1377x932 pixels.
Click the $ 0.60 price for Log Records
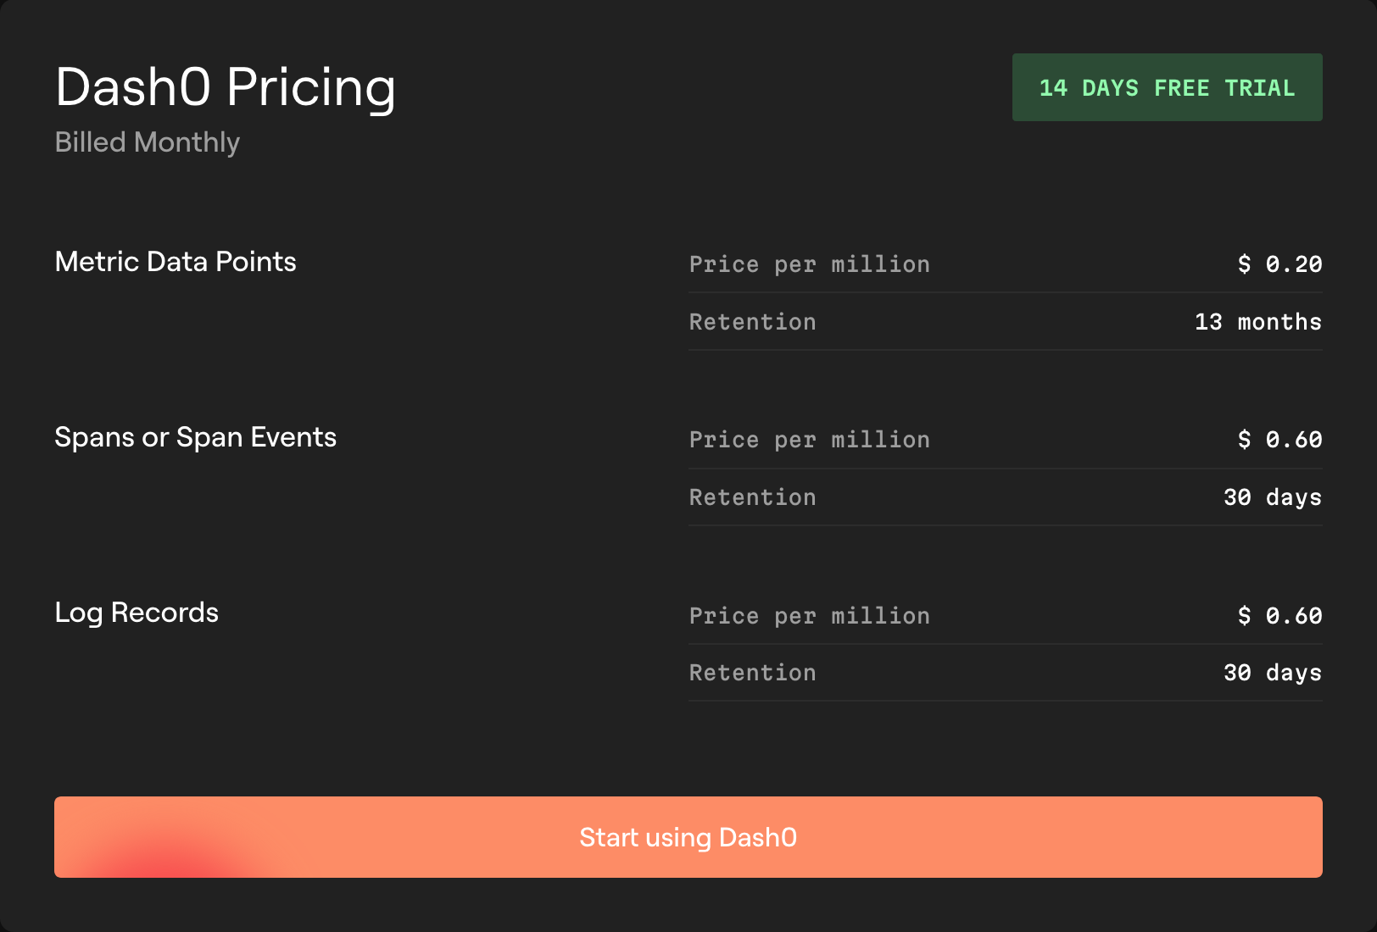pyautogui.click(x=1279, y=616)
